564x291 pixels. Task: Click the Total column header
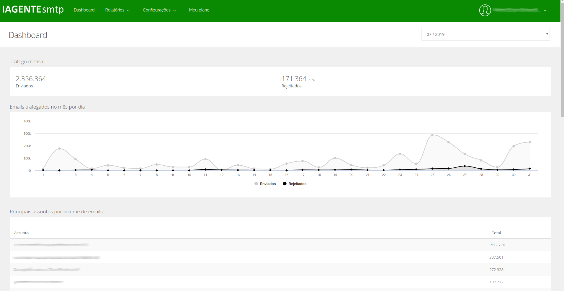click(496, 233)
